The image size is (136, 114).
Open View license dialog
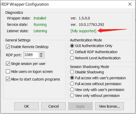point(110,106)
